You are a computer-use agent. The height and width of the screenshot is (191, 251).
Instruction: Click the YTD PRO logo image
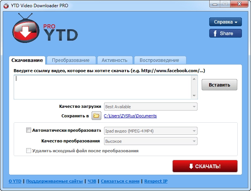pos(45,28)
